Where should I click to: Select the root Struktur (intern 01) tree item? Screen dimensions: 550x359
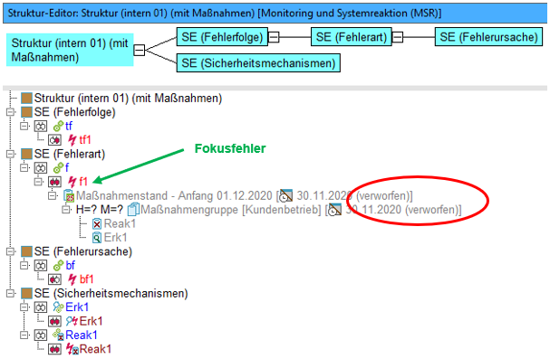pyautogui.click(x=128, y=98)
